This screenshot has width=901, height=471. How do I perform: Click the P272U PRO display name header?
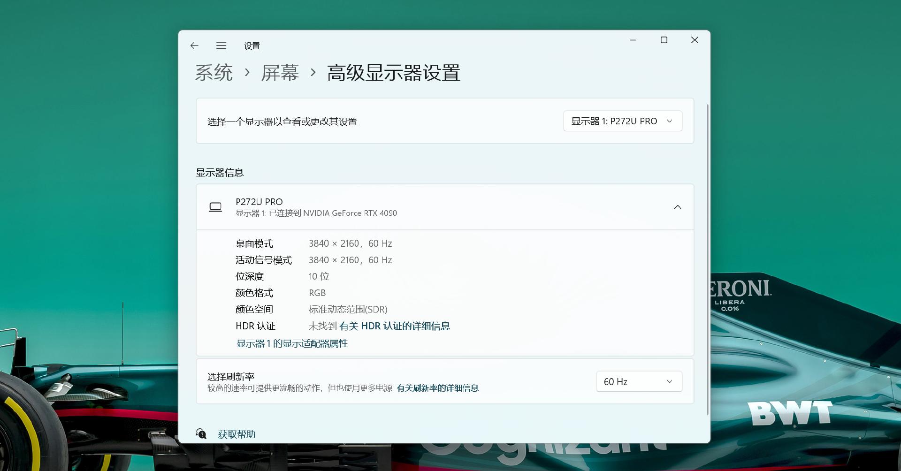click(259, 202)
